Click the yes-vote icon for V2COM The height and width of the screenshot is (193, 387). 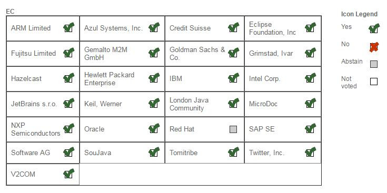(68, 174)
